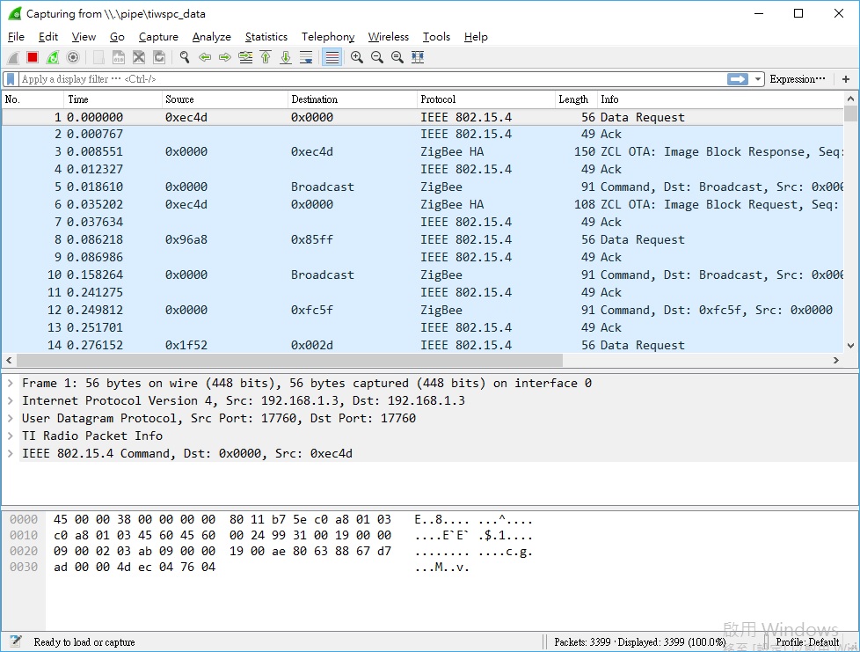This screenshot has height=652, width=860.
Task: Click the Info column header
Action: click(720, 99)
